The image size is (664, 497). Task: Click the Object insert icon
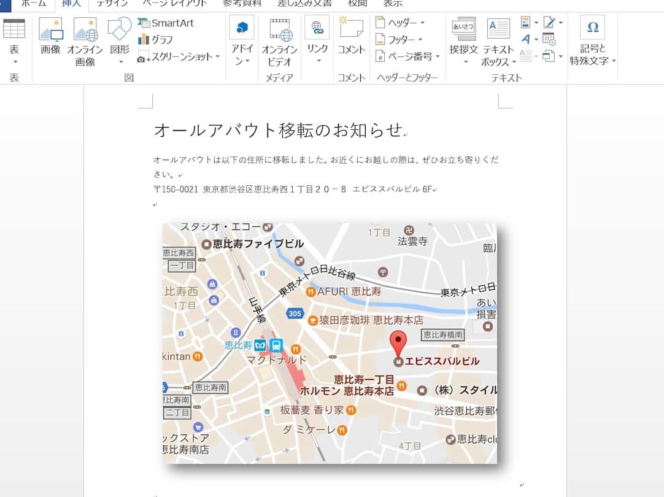[549, 56]
